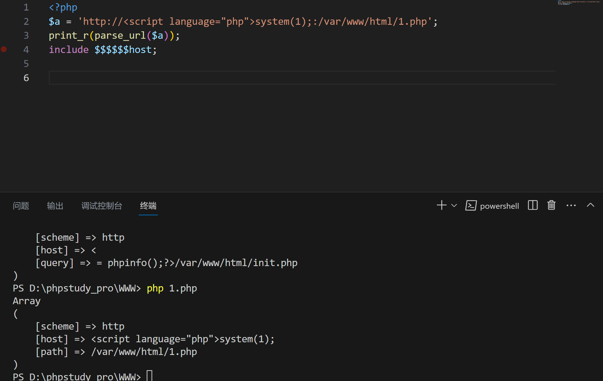Click the code minimap preview

[x=579, y=3]
